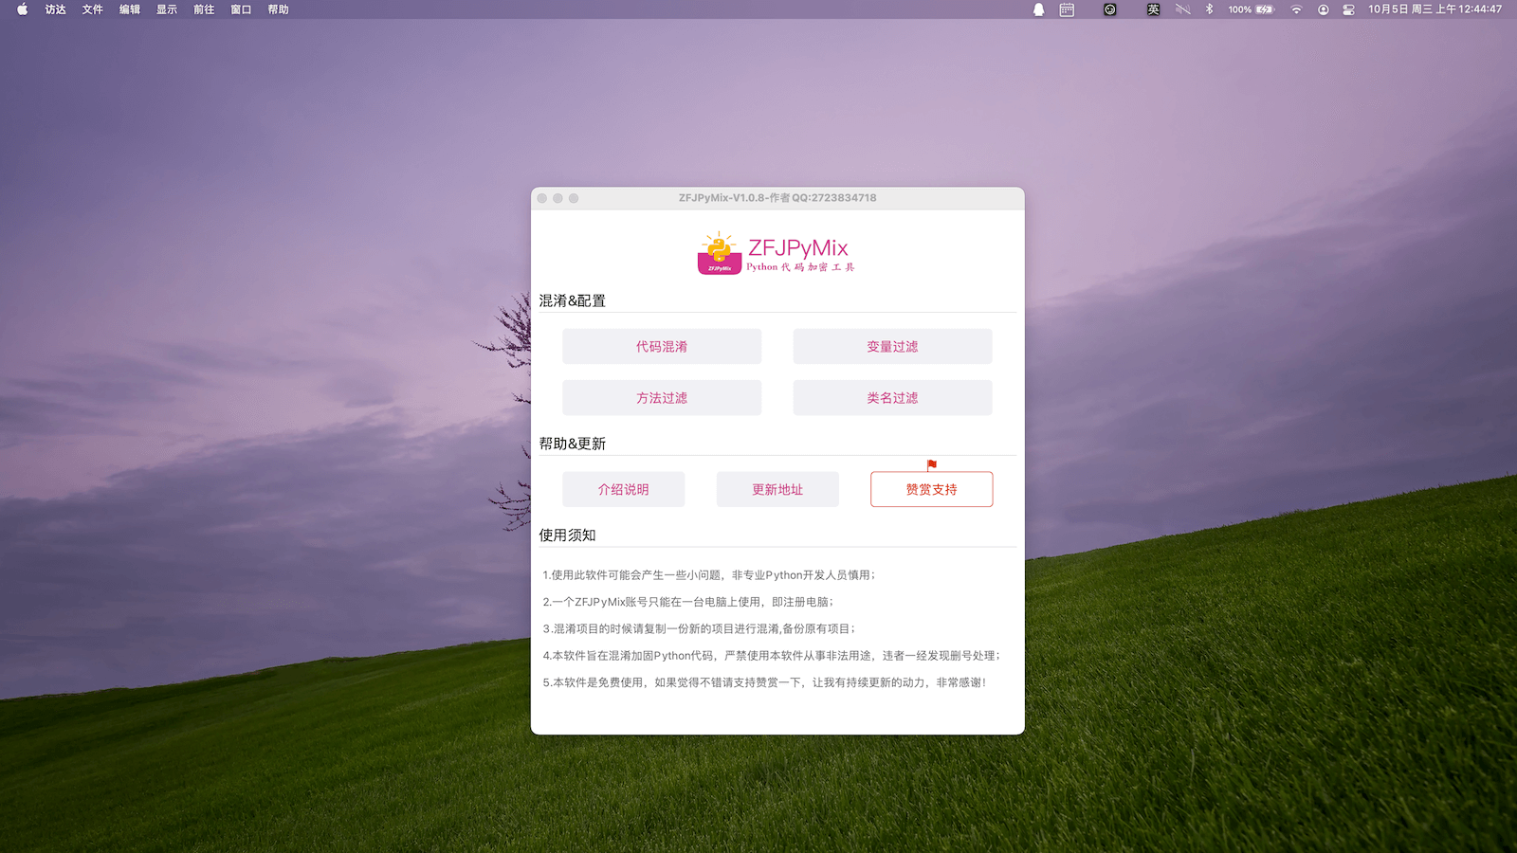Click the date and time clock
Screen dimensions: 1517x853
1435,9
